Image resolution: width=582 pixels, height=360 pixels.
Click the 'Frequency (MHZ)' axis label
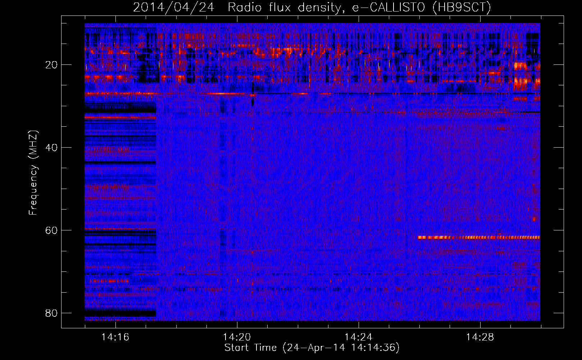pyautogui.click(x=33, y=172)
